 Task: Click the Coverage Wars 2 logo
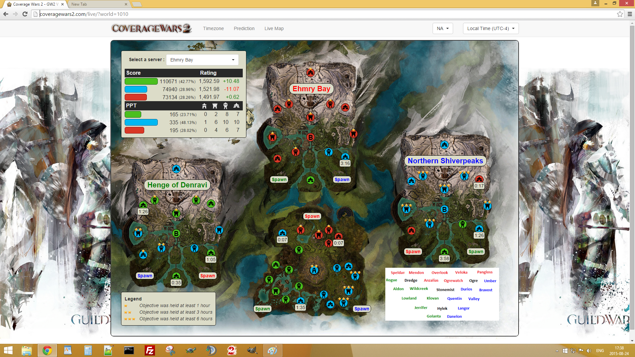pos(152,28)
